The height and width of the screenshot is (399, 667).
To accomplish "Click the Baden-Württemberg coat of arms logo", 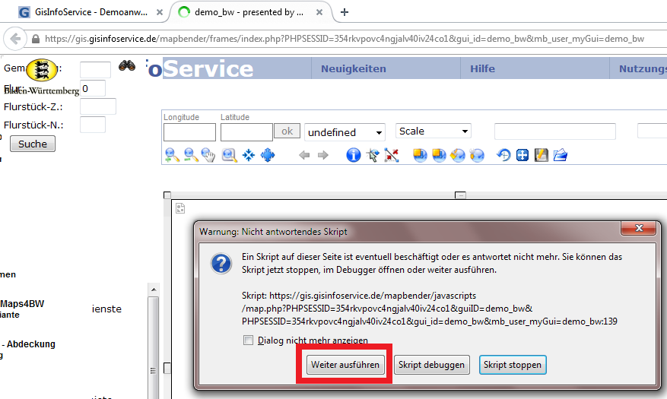I will click(42, 70).
